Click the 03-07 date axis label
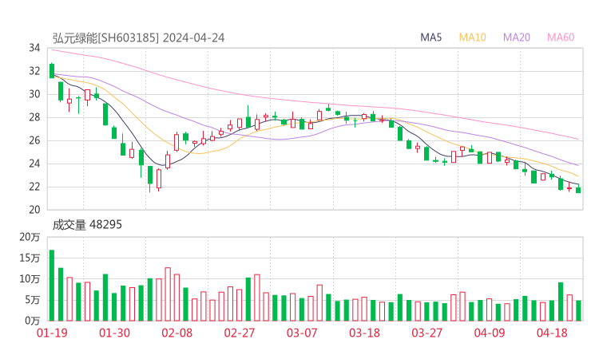This screenshot has height=351, width=591. tap(302, 333)
